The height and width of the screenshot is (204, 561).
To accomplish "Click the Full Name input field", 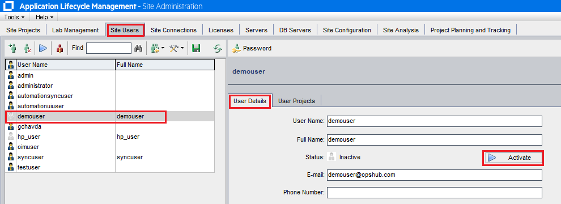I will pyautogui.click(x=434, y=139).
